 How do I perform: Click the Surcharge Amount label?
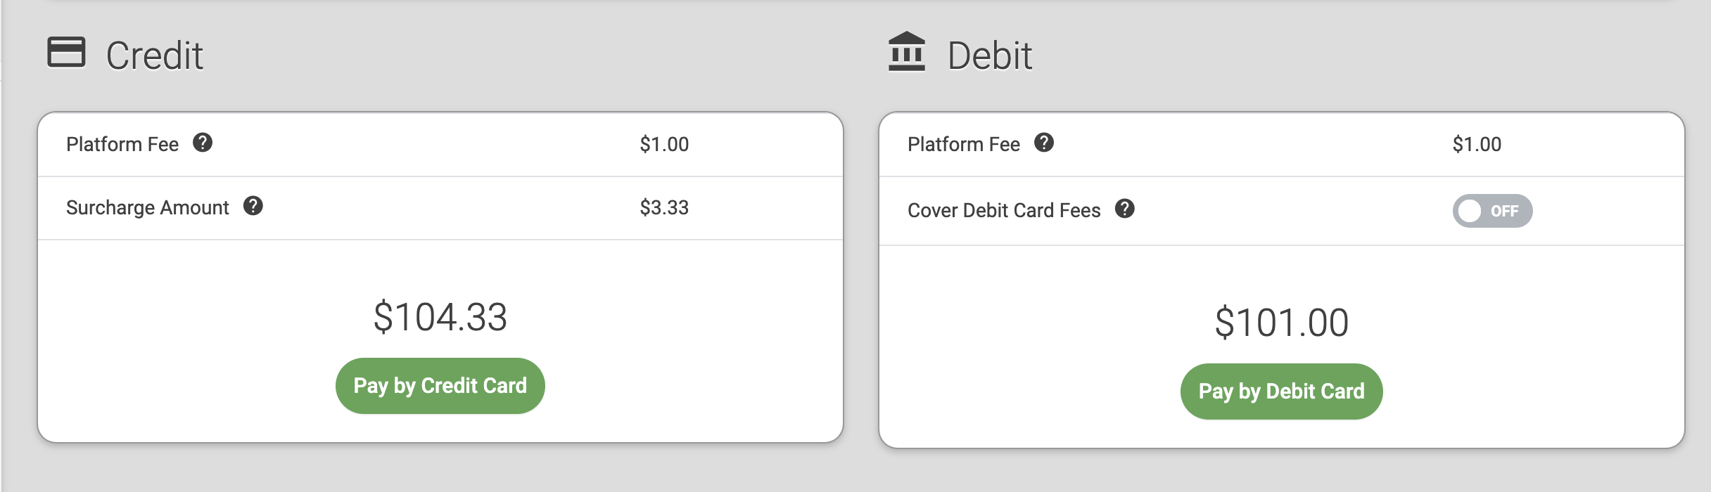click(148, 208)
